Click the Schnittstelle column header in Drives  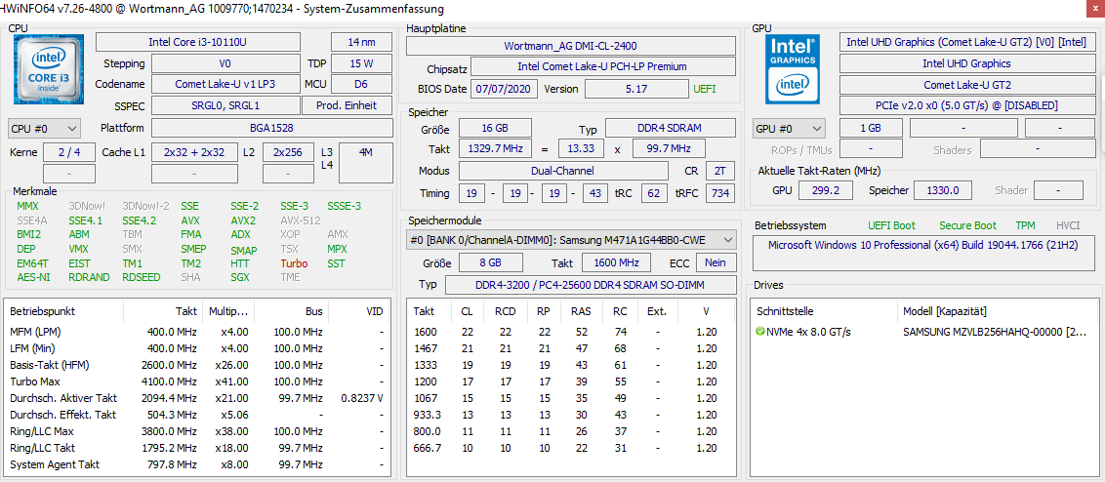point(825,310)
